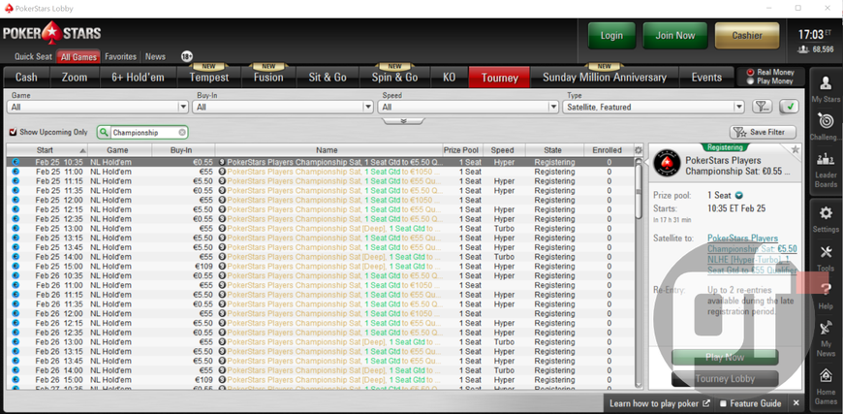
Task: Sort by the Prize Pool column header
Action: click(462, 150)
